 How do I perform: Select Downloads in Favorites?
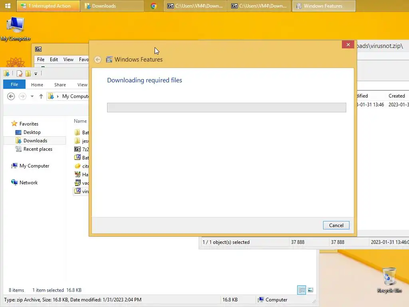35,141
